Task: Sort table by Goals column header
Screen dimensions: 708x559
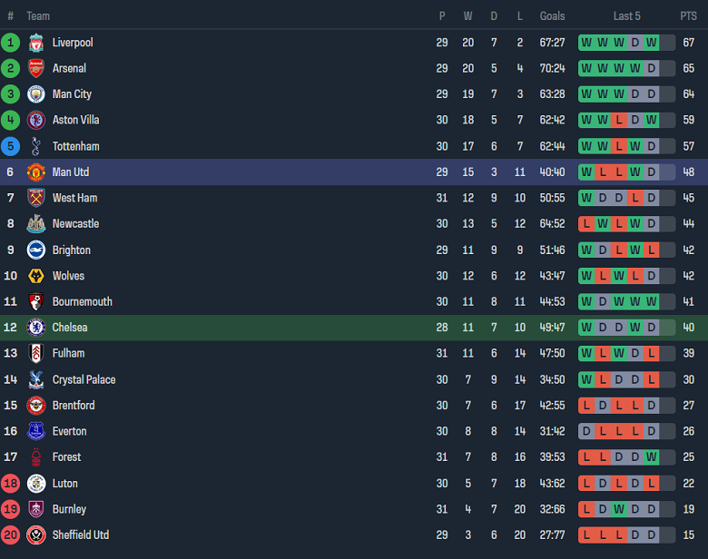Action: 552,16
